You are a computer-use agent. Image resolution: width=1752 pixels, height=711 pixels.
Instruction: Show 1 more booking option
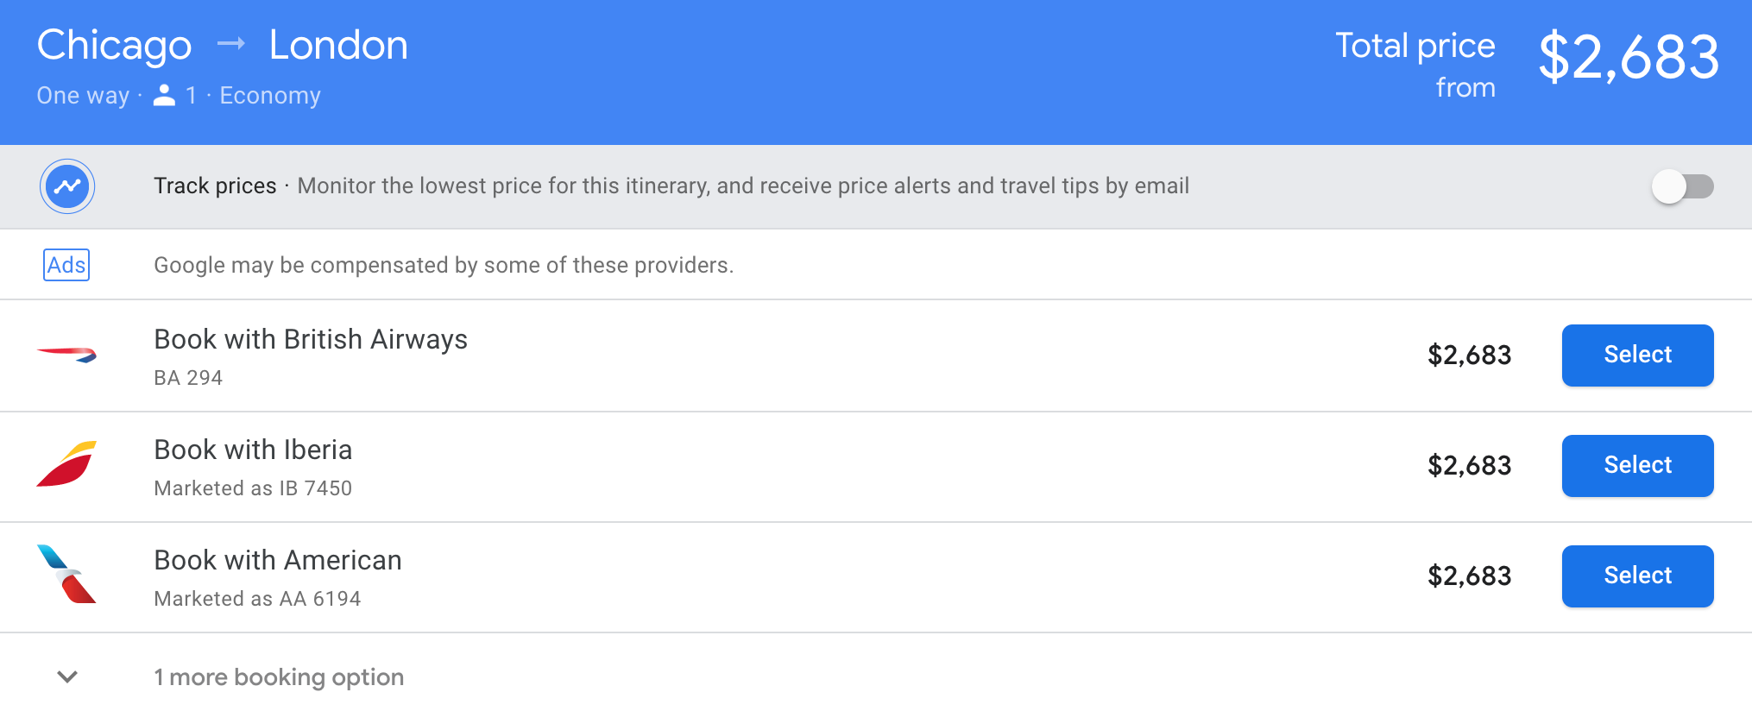[x=278, y=677]
